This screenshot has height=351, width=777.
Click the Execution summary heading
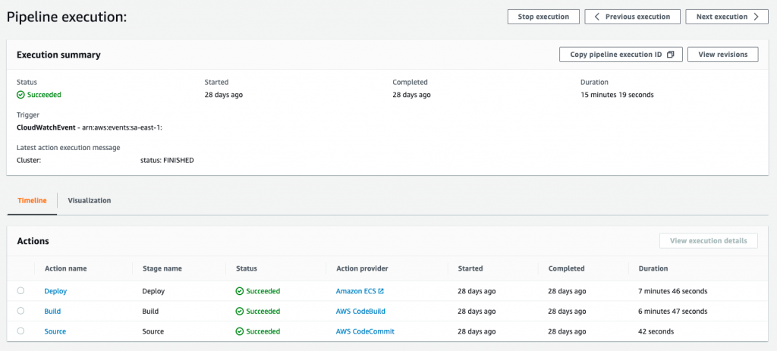(58, 55)
